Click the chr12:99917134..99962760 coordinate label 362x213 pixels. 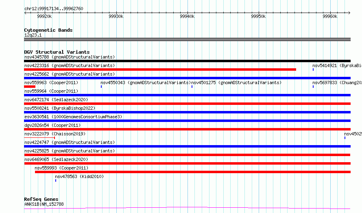(54, 9)
